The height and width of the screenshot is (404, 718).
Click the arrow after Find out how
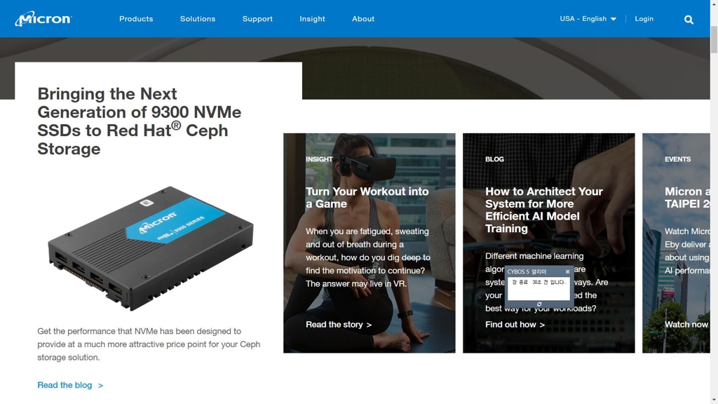pyautogui.click(x=542, y=325)
